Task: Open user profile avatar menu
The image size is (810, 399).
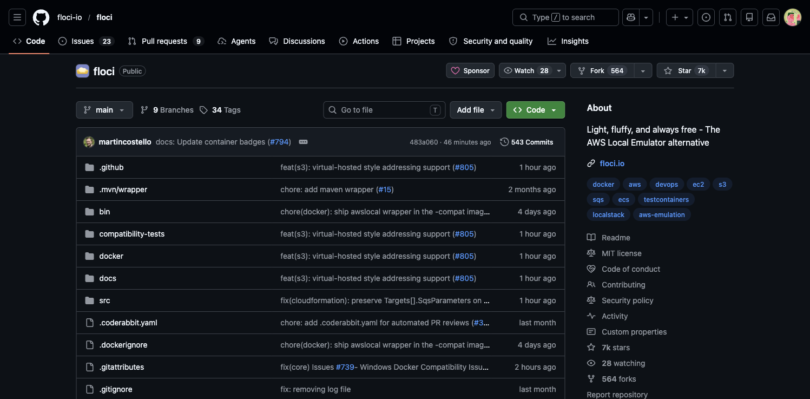Action: click(793, 17)
